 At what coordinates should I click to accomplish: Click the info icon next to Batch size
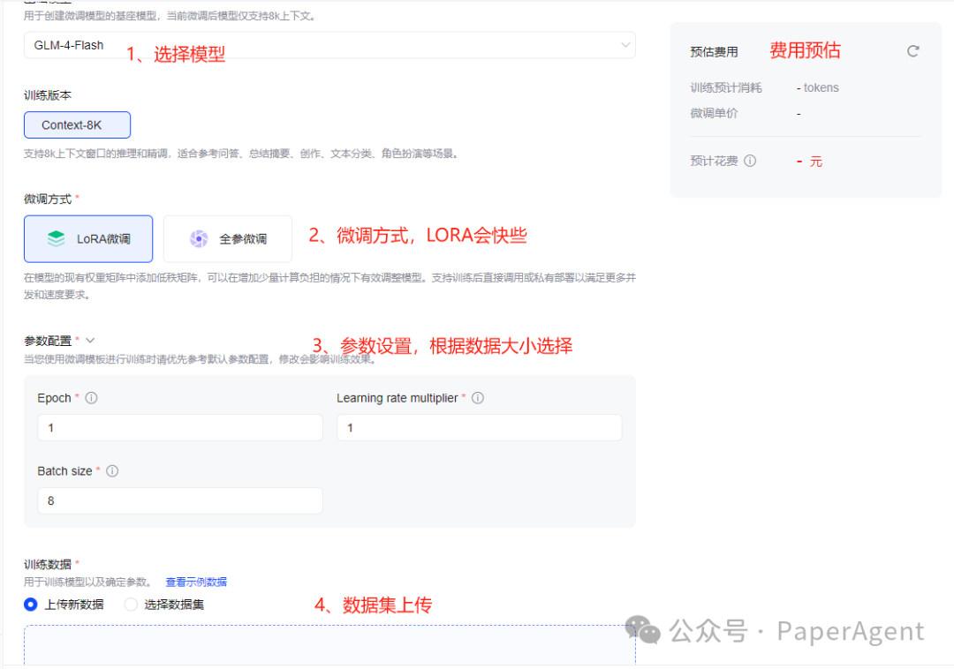[112, 471]
